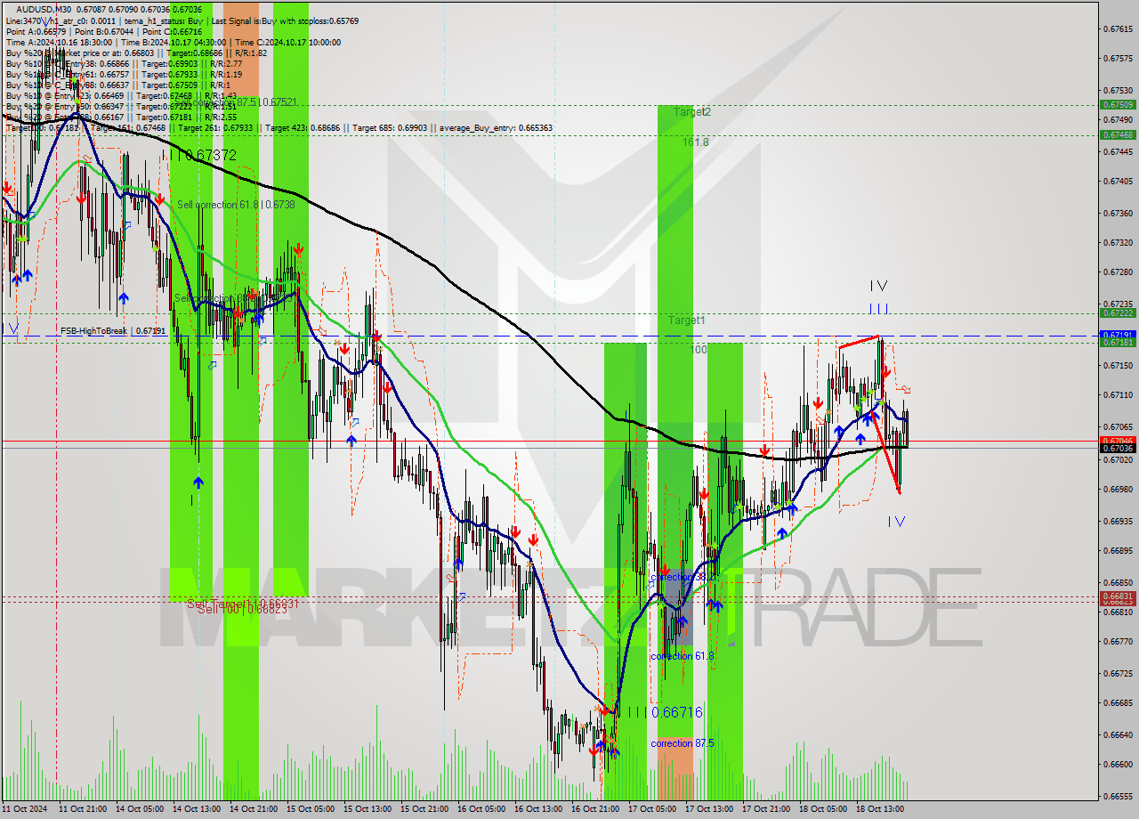Click the blue up arrow below 14 Oct low

coord(198,482)
